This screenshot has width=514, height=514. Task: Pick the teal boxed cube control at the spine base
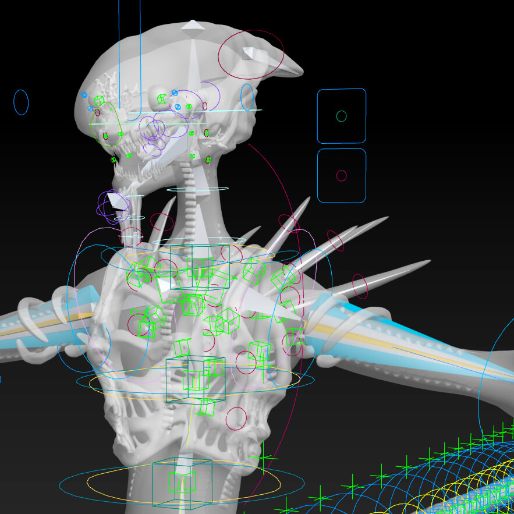point(180,483)
